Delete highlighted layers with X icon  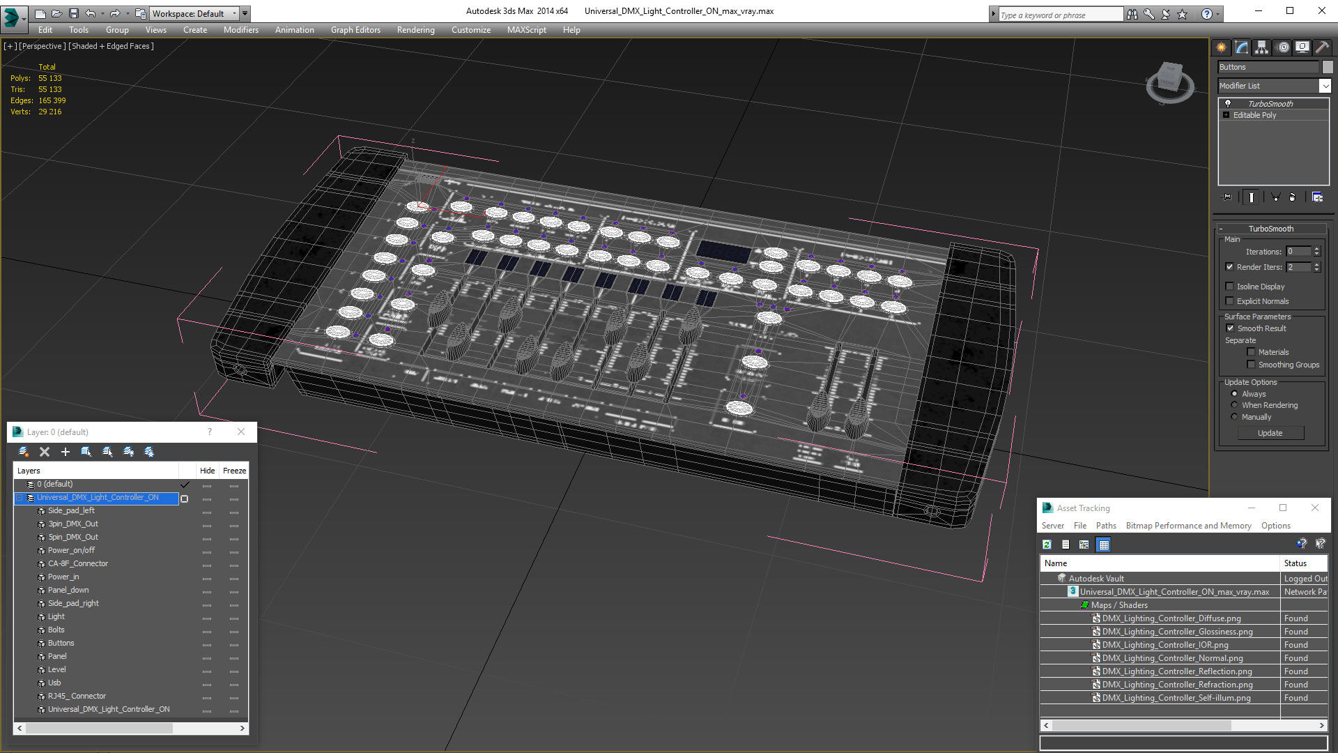(45, 452)
